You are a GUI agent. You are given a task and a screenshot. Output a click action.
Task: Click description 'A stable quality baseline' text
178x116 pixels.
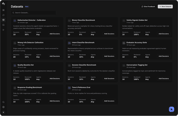[x=34, y=72]
